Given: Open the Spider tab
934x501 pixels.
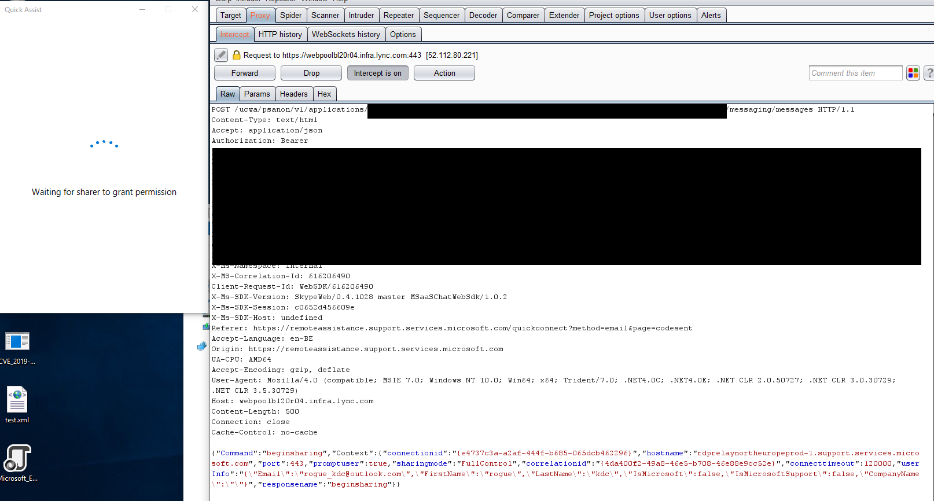Looking at the screenshot, I should click(291, 15).
